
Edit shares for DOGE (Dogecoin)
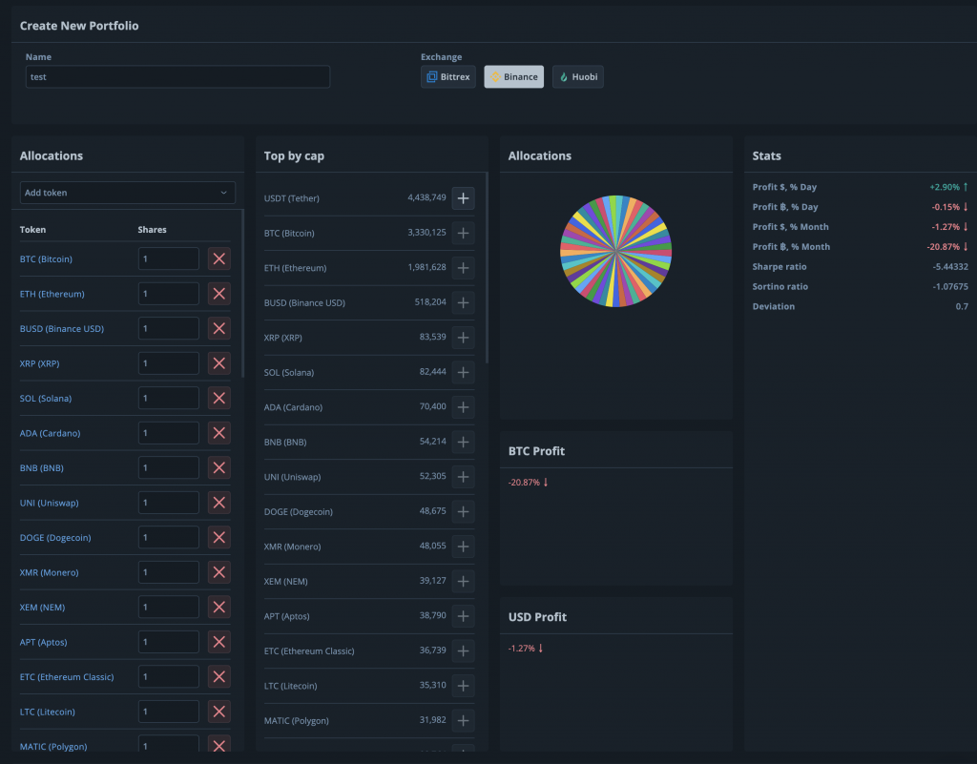(x=168, y=538)
